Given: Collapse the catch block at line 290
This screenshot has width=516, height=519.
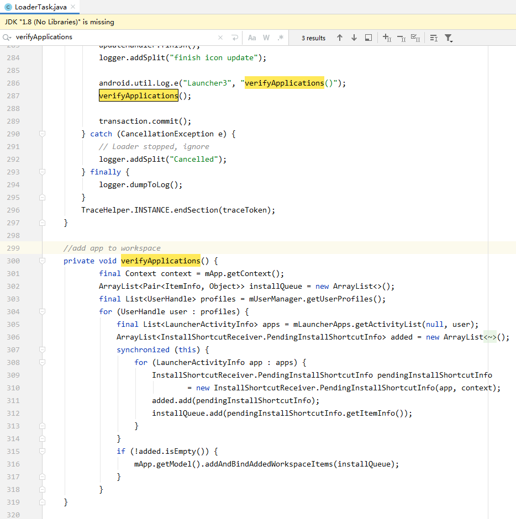Looking at the screenshot, I should (x=42, y=134).
